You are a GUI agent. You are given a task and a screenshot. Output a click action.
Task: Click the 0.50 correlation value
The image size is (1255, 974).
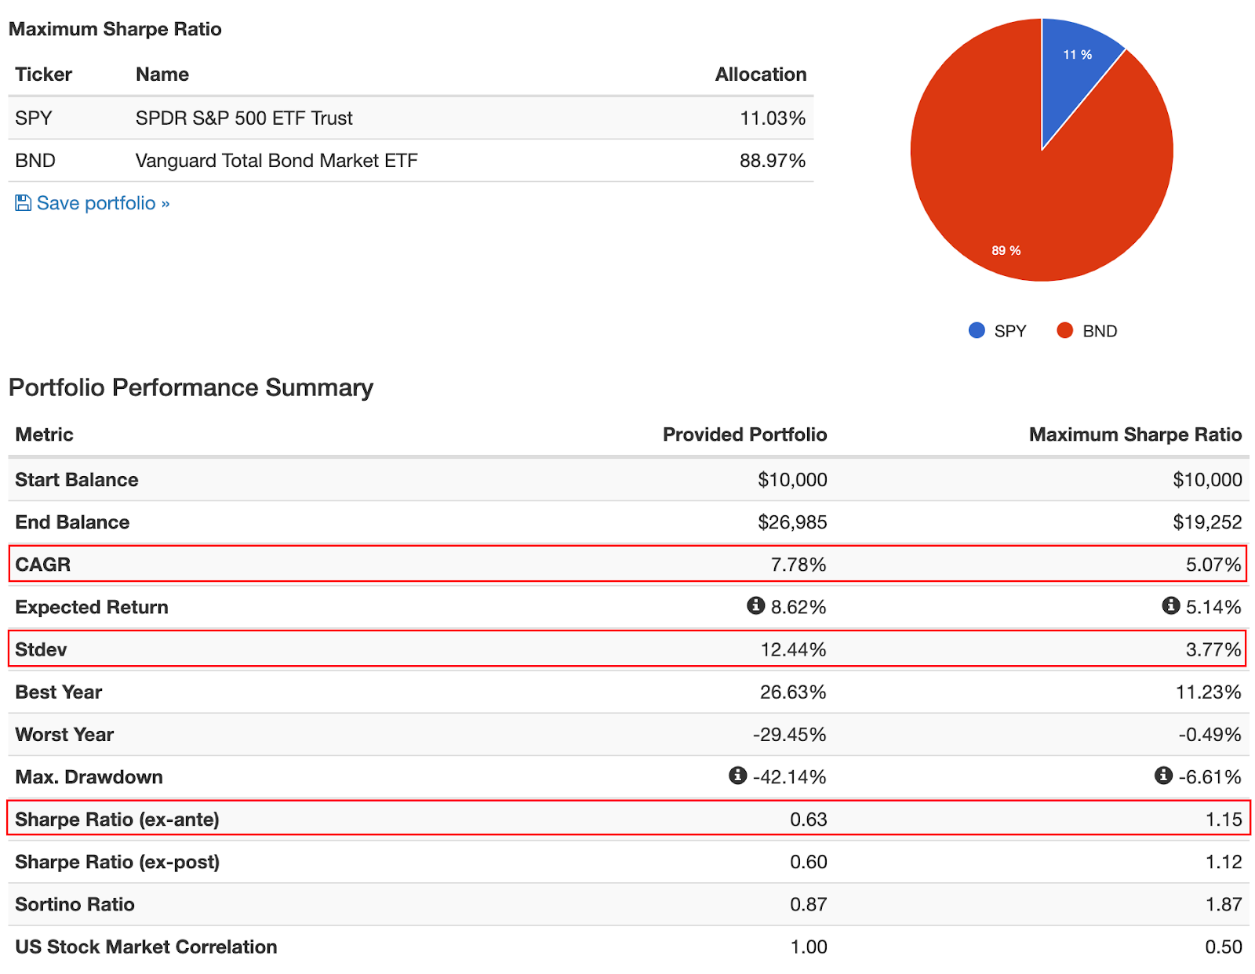[1224, 947]
